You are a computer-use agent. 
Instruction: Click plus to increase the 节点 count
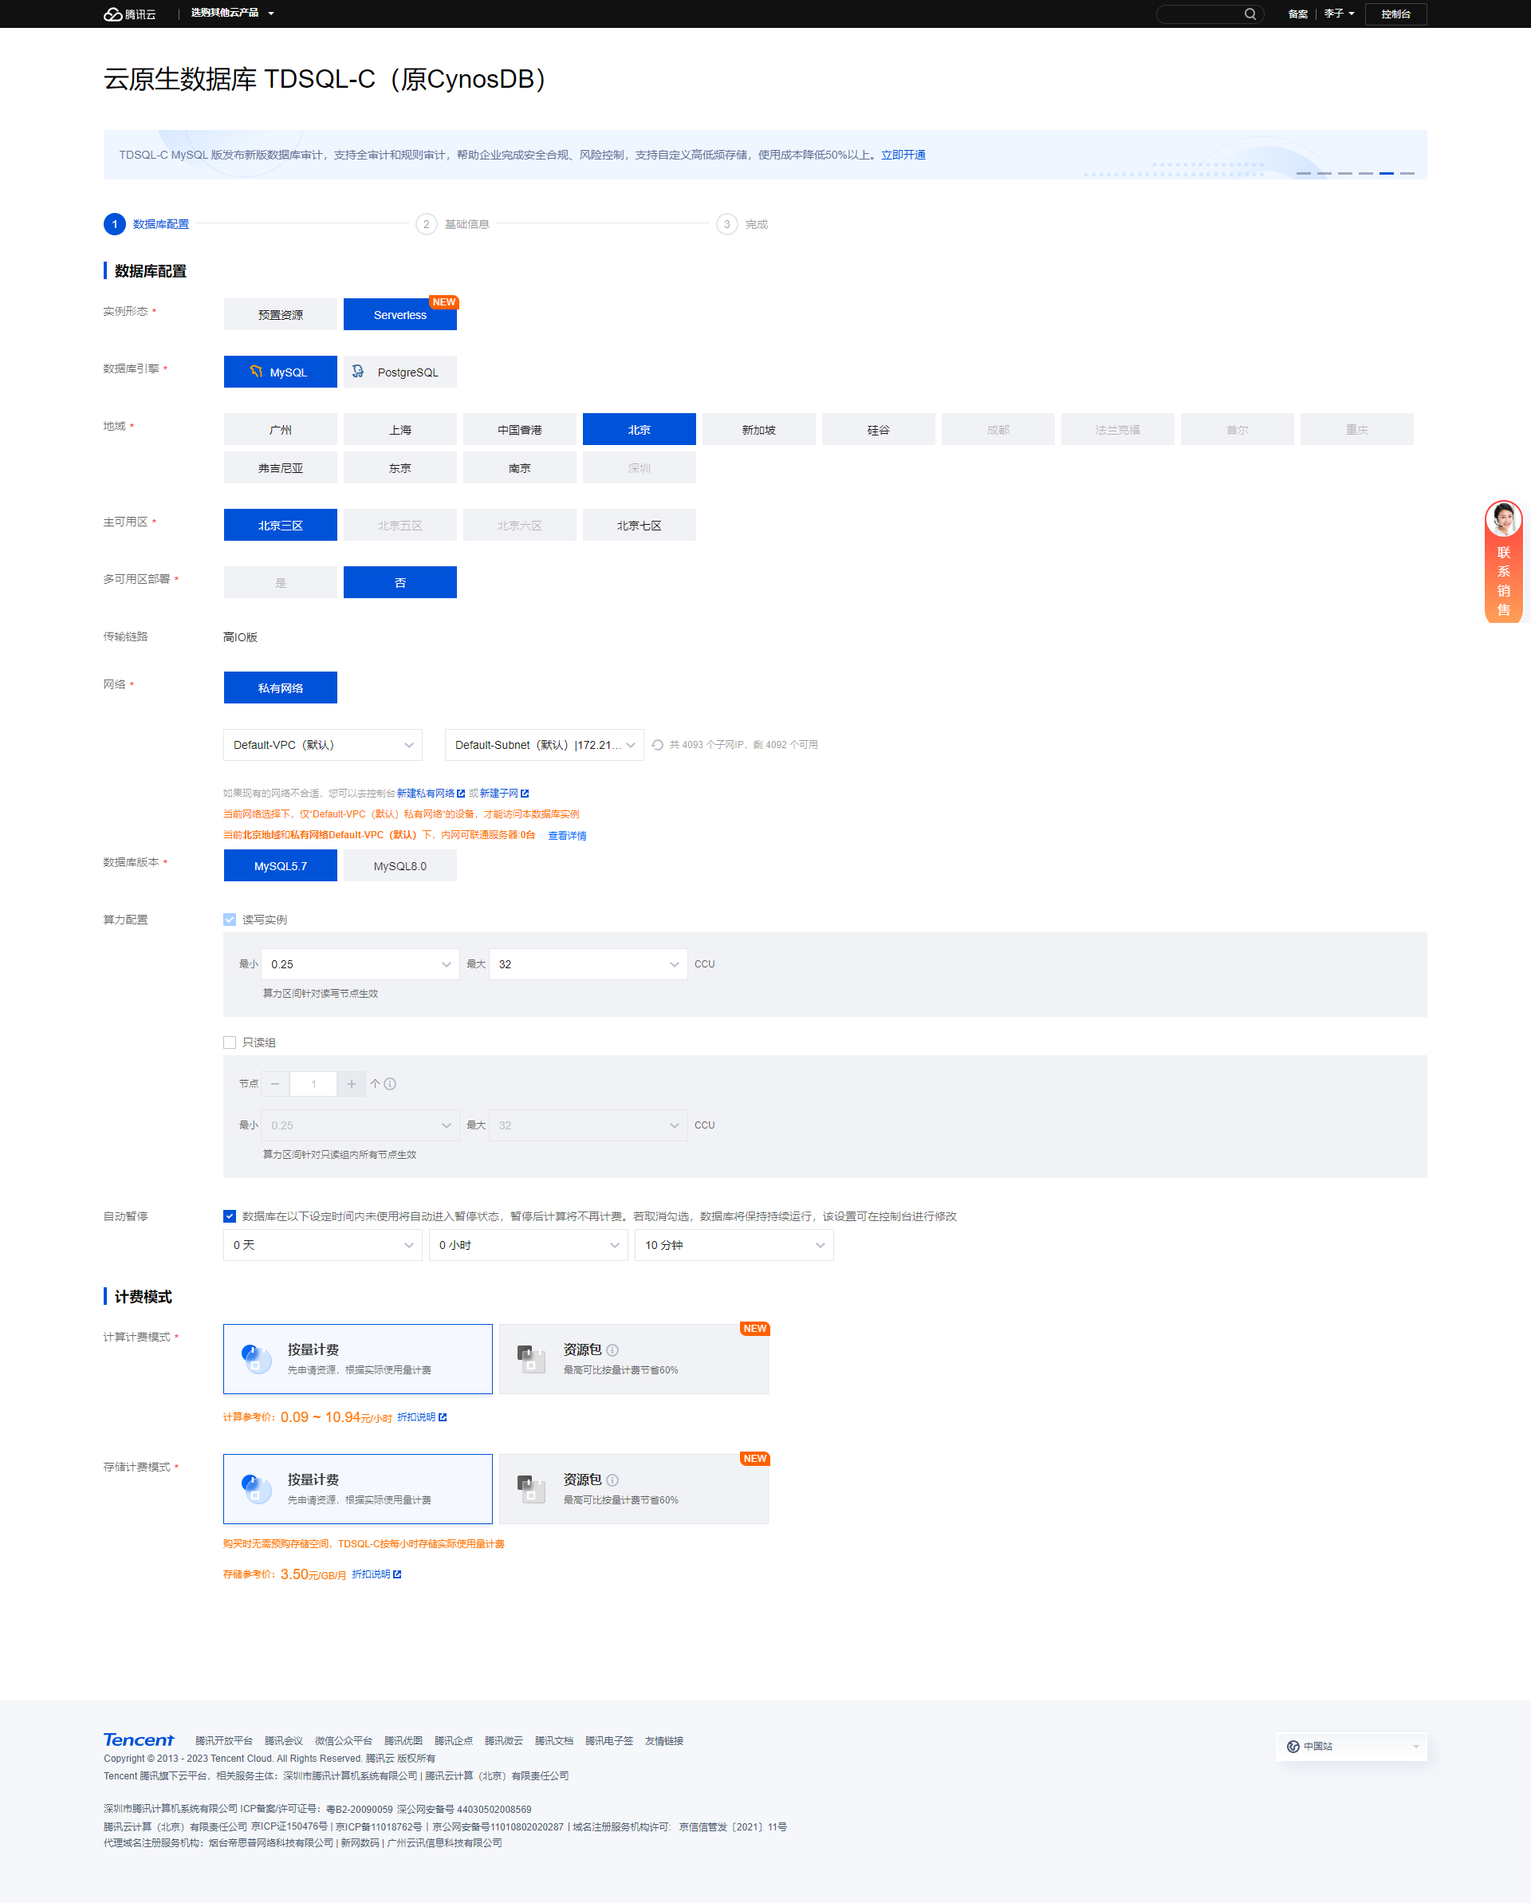[x=351, y=1083]
